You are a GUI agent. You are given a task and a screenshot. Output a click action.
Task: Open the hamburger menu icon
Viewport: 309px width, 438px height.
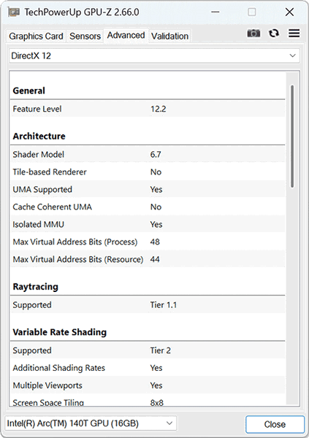point(294,34)
